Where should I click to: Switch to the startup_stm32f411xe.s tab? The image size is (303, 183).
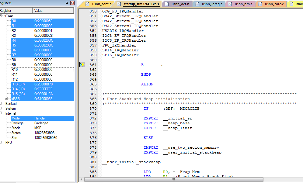click(138, 4)
